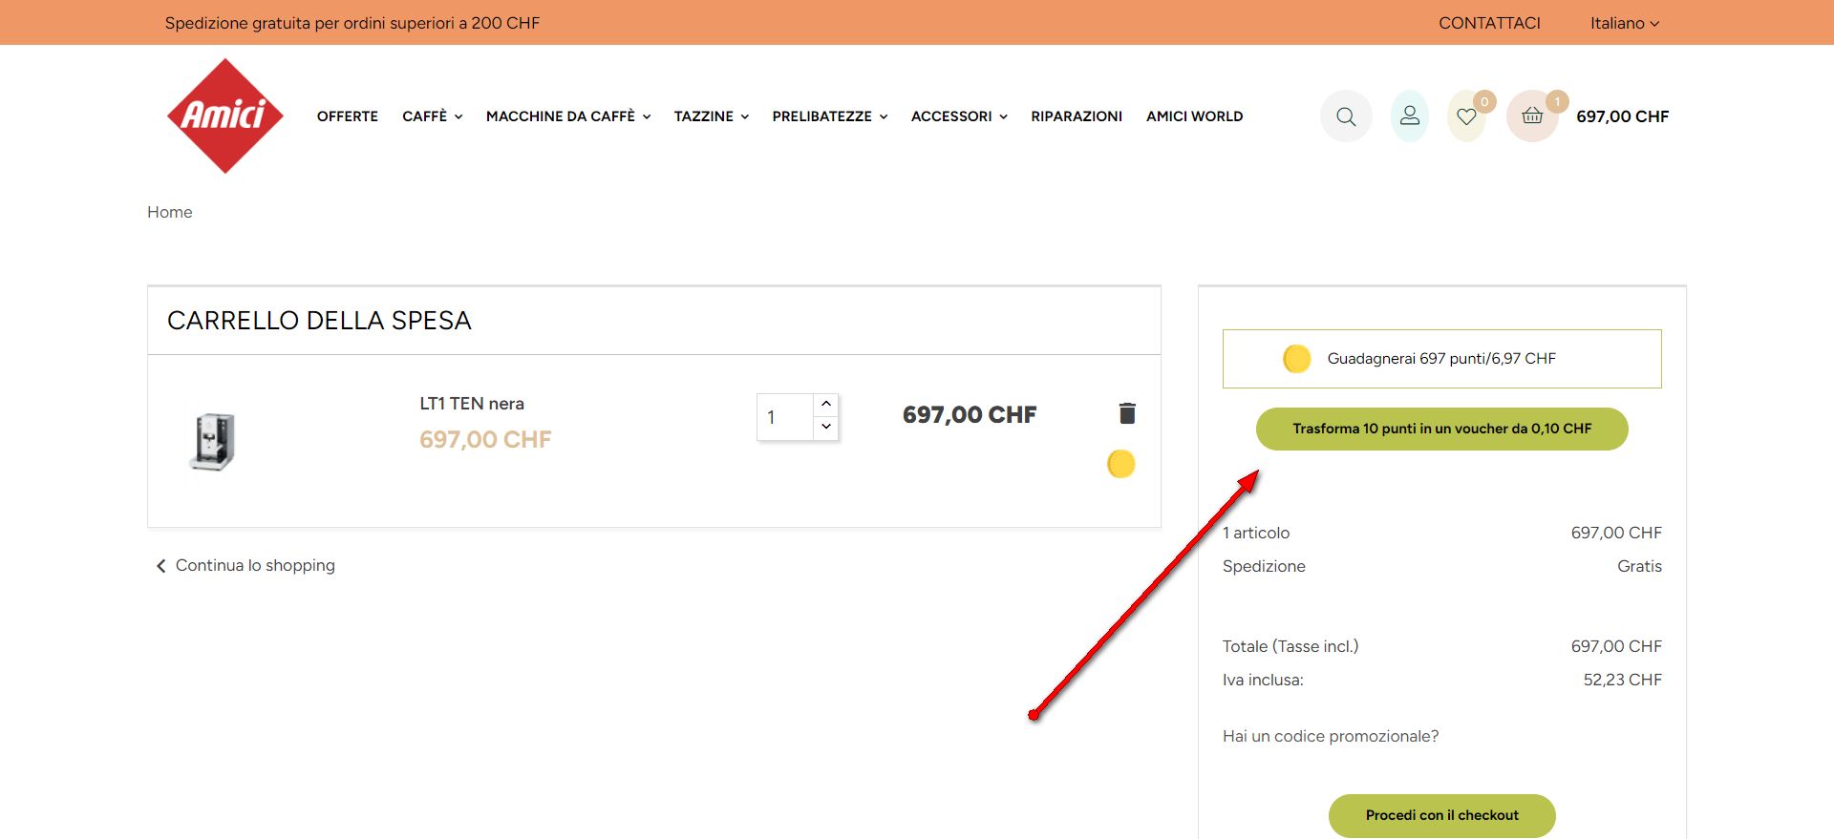Click Trasforma 10 punti in un voucher
The height and width of the screenshot is (839, 1834).
click(x=1442, y=429)
